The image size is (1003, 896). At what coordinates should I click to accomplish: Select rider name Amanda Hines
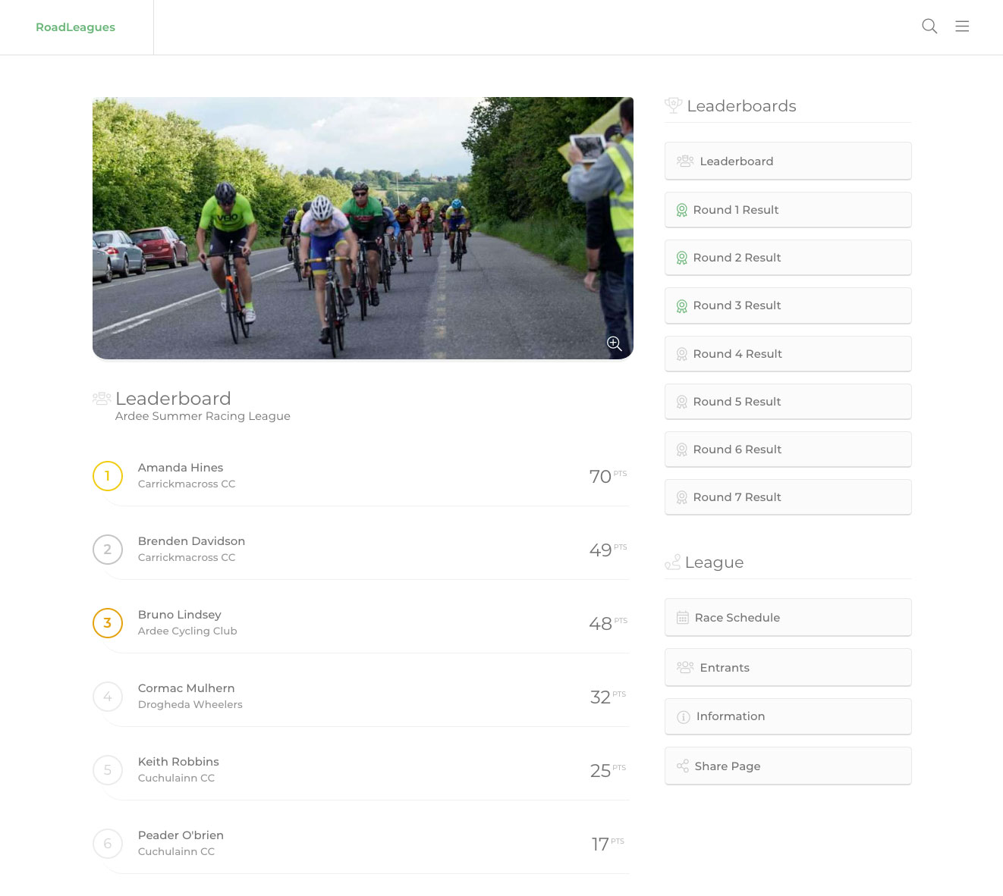(x=181, y=468)
